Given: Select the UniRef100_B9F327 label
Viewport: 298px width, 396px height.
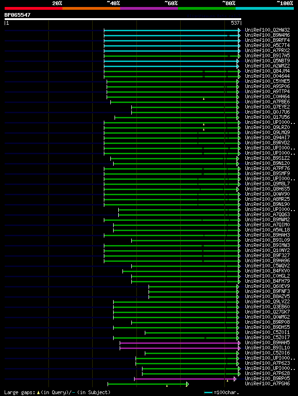Looking at the screenshot, I should pyautogui.click(x=267, y=255).
